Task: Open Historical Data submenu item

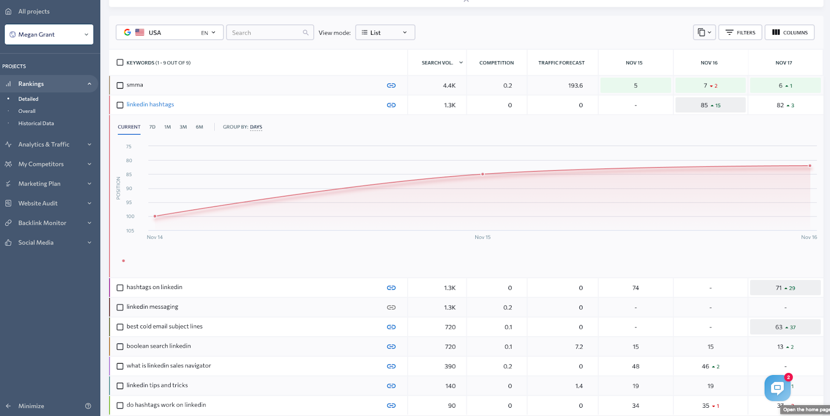Action: [36, 123]
